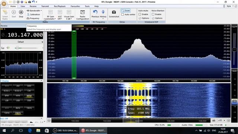
Task: Click the SDR Console application orb
Action: point(4,4)
